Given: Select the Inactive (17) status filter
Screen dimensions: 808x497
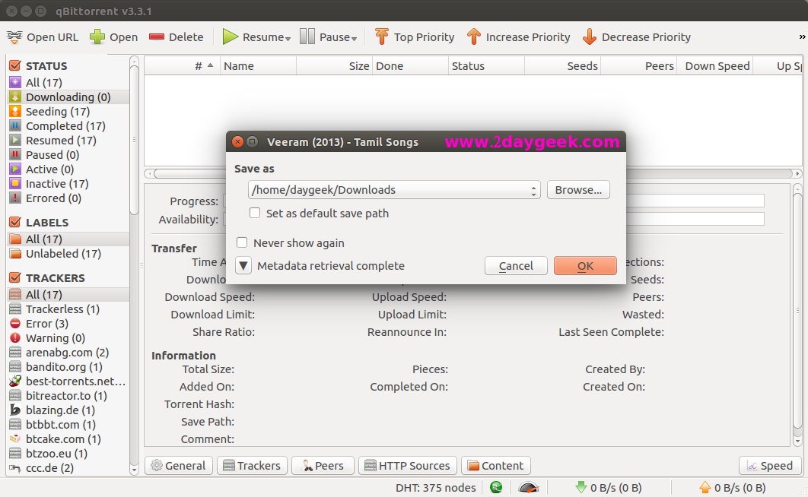Looking at the screenshot, I should (x=68, y=184).
